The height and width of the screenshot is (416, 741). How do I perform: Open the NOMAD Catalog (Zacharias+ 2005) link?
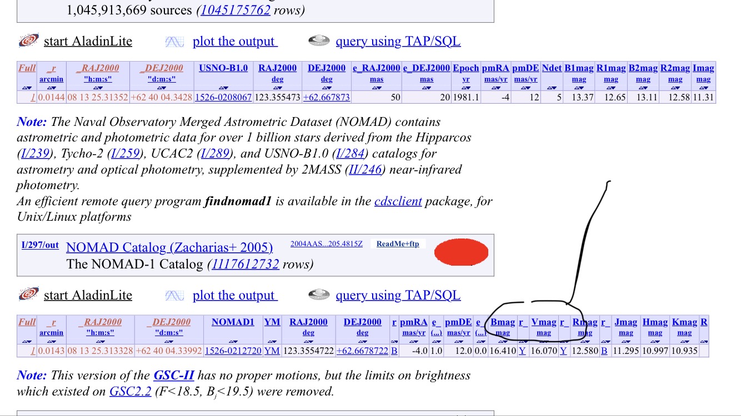point(169,247)
